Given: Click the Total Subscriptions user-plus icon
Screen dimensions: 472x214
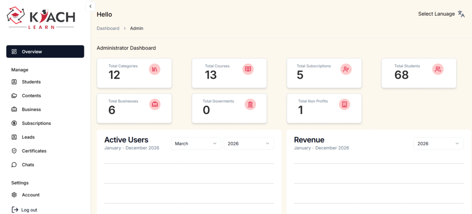Looking at the screenshot, I should [x=346, y=69].
